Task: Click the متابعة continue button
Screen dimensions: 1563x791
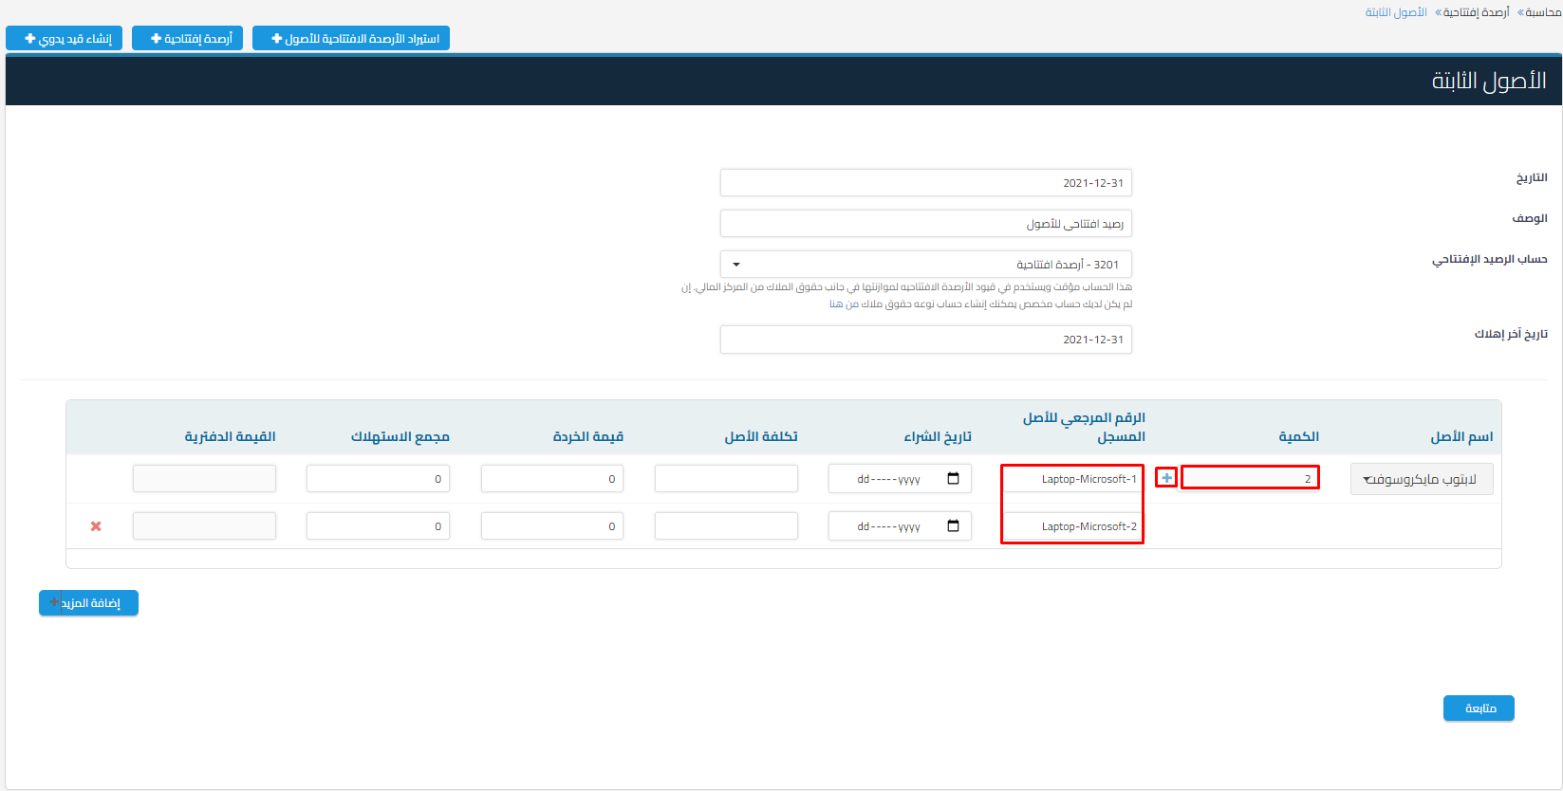Action: (x=1479, y=708)
